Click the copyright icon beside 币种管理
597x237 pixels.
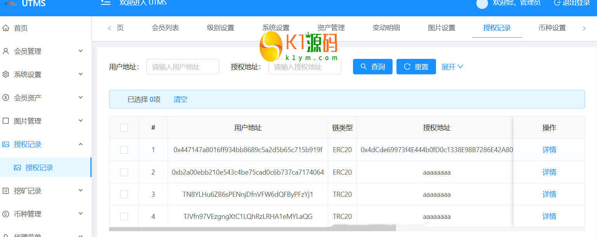click(x=6, y=214)
